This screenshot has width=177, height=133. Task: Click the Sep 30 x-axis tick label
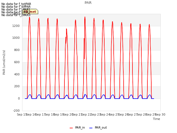[x=160, y=114]
